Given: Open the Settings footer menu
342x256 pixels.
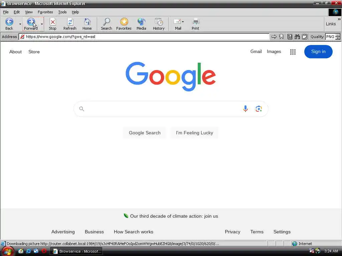Looking at the screenshot, I should [x=282, y=232].
